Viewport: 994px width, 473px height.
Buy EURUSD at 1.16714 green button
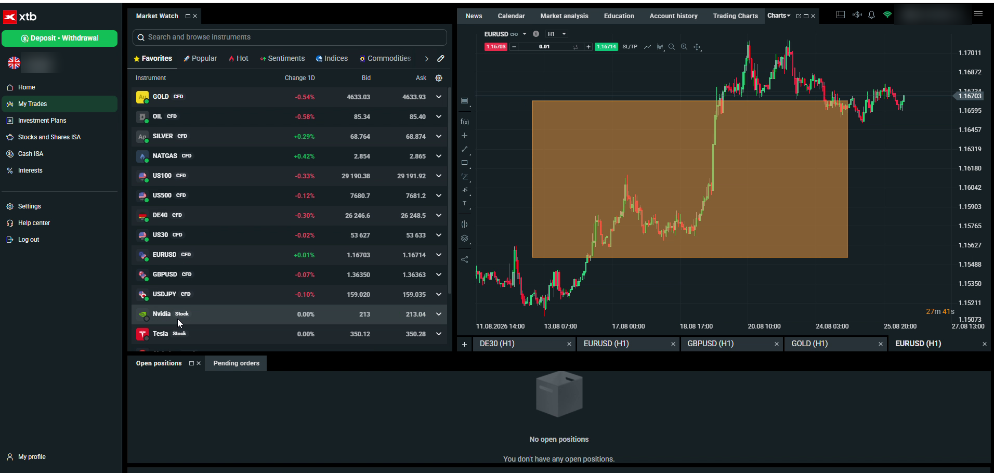(x=606, y=47)
